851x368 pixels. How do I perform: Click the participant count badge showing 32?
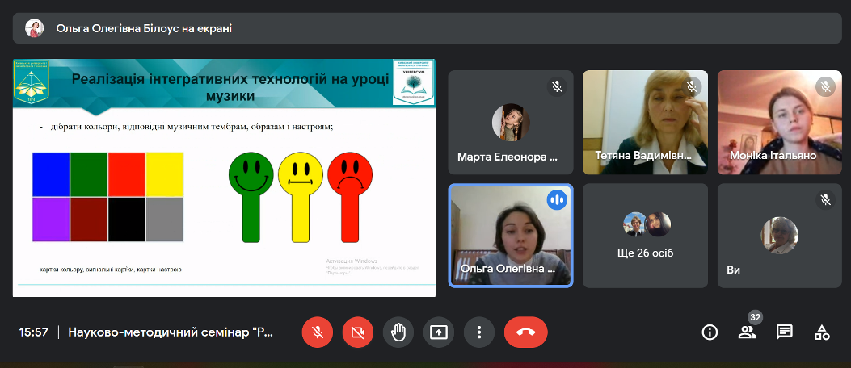tap(755, 318)
